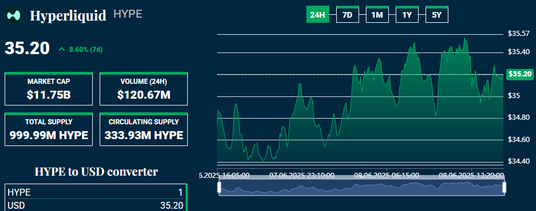Click the right range slider handle

[504, 188]
